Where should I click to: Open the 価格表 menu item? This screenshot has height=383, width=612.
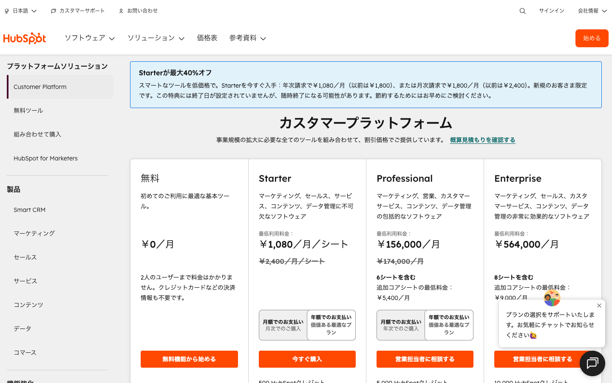point(207,38)
